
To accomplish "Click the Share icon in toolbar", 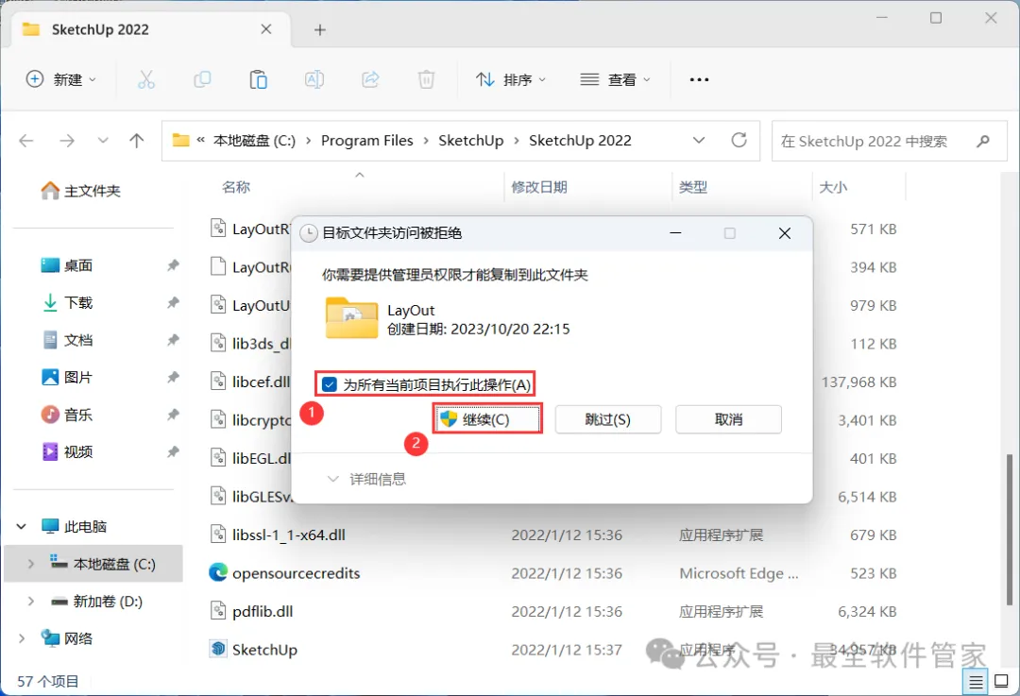I will point(370,79).
